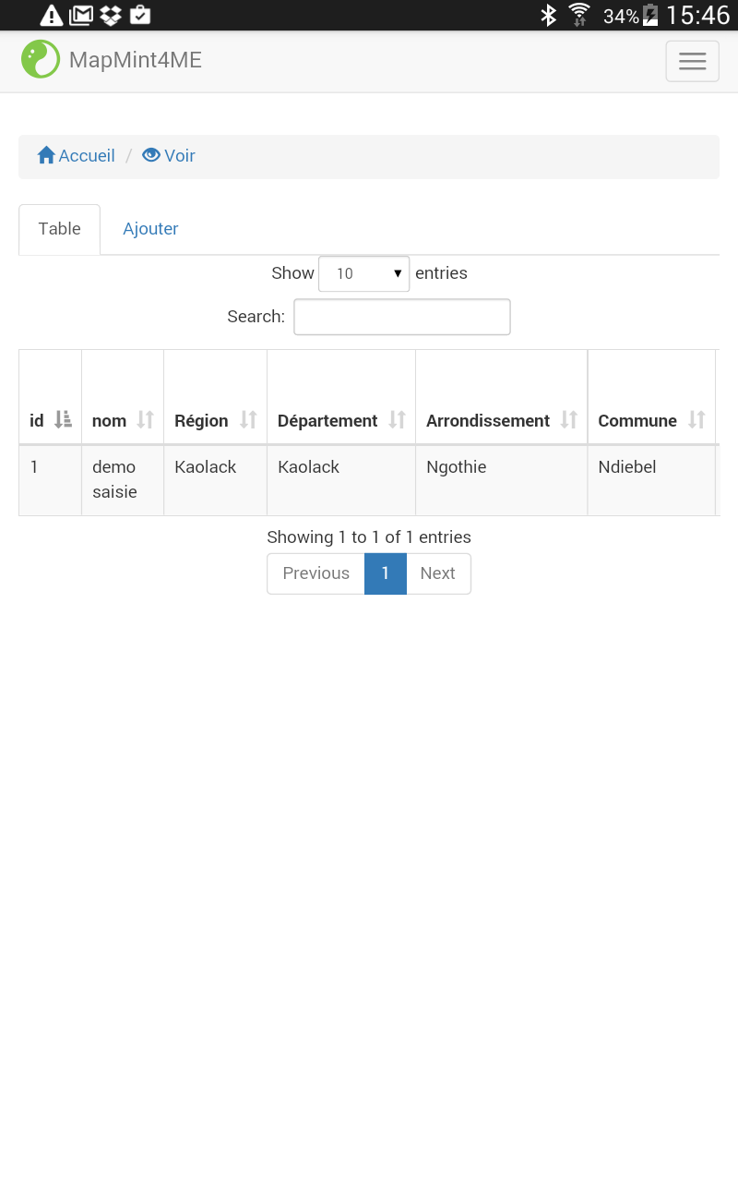Select Kaolack in the Région column

[215, 480]
